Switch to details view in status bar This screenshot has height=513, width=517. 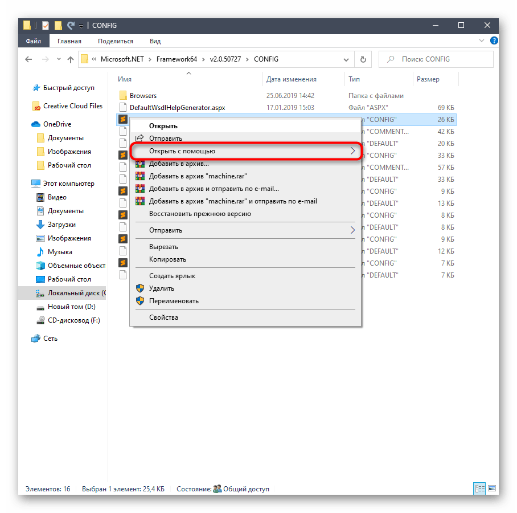pyautogui.click(x=479, y=488)
